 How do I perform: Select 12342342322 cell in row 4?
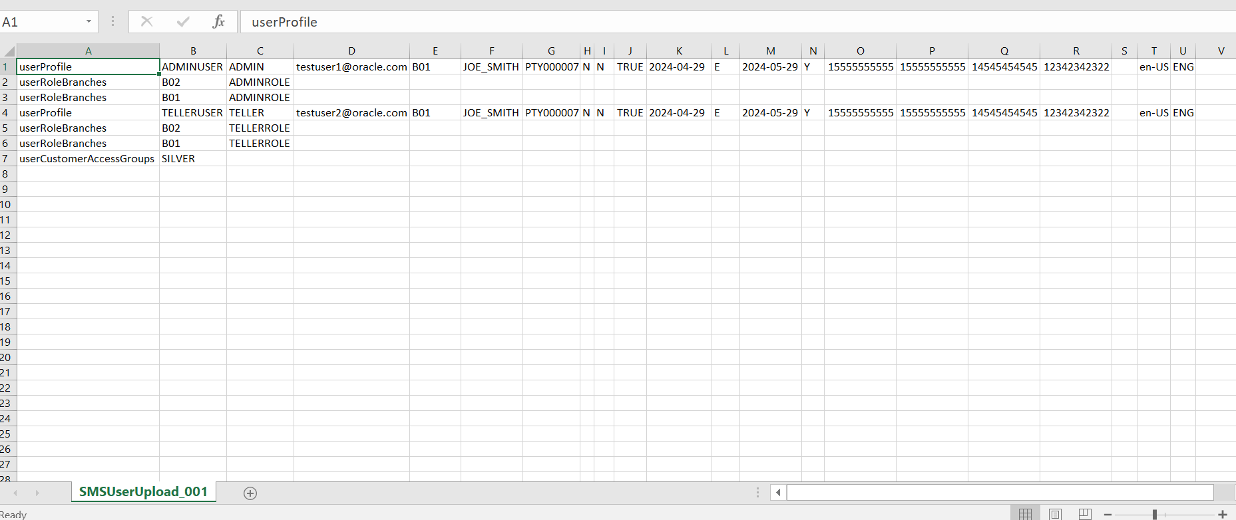point(1076,113)
